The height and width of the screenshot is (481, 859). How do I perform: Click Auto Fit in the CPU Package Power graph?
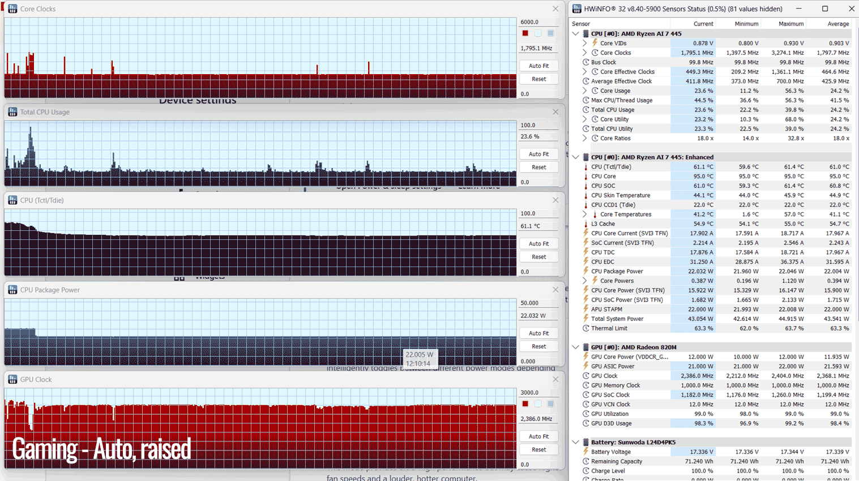[x=539, y=333]
